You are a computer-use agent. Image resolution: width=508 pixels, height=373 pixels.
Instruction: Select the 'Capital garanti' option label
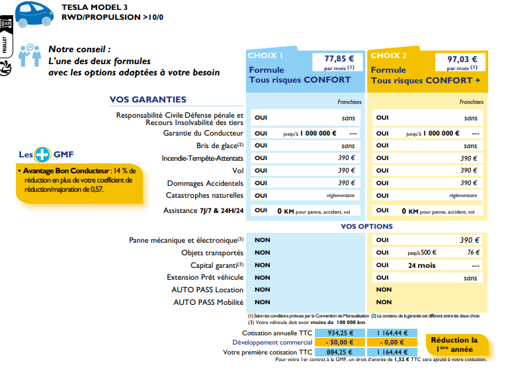point(217,265)
